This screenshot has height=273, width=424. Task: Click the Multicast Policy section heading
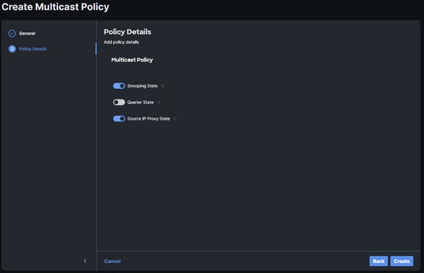click(x=132, y=60)
